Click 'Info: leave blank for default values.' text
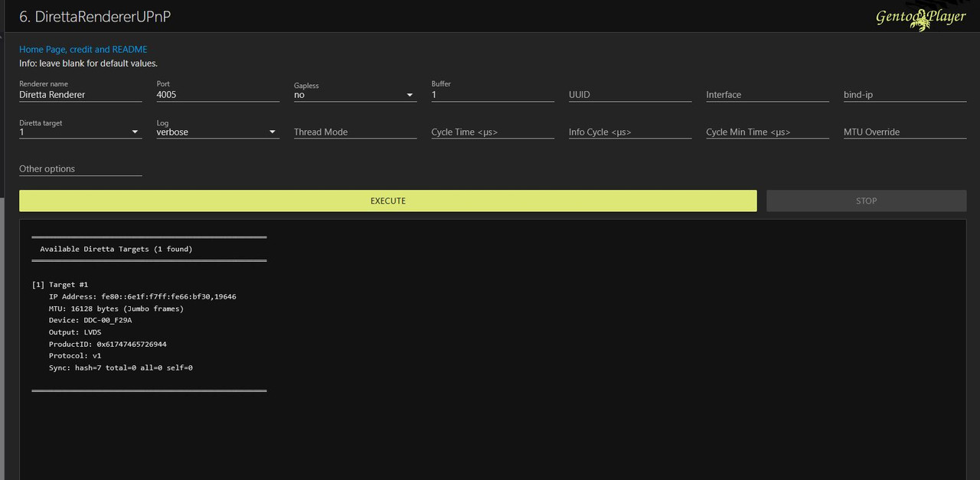Image resolution: width=980 pixels, height=480 pixels. [x=88, y=64]
